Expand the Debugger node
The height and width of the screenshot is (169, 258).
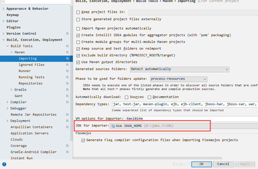coord(7,108)
